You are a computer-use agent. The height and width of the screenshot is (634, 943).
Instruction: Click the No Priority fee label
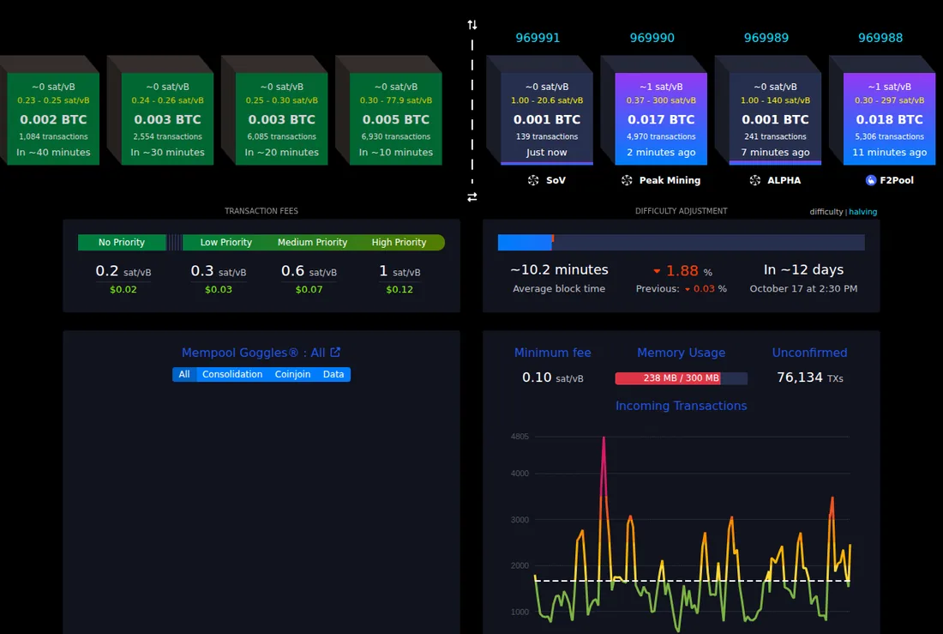pos(122,242)
